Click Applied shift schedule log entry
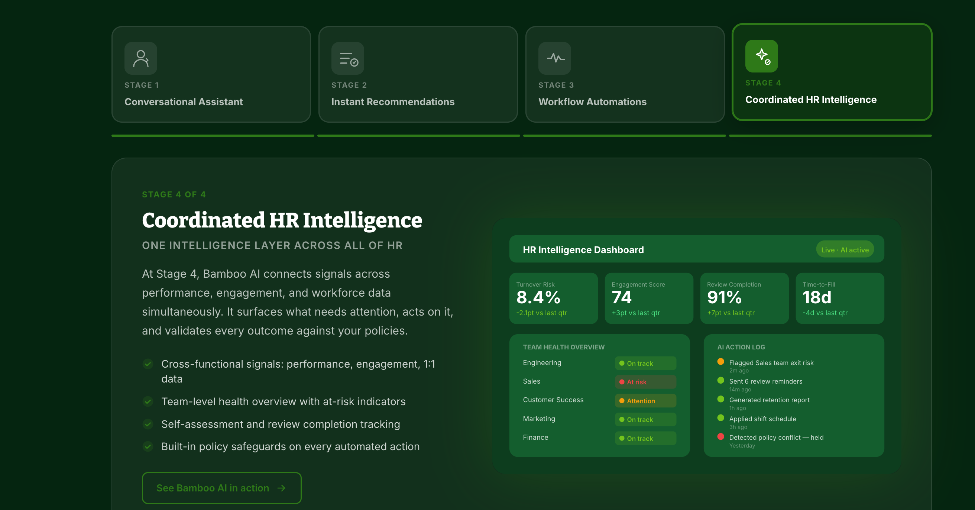Viewport: 975px width, 510px height. [x=762, y=419]
